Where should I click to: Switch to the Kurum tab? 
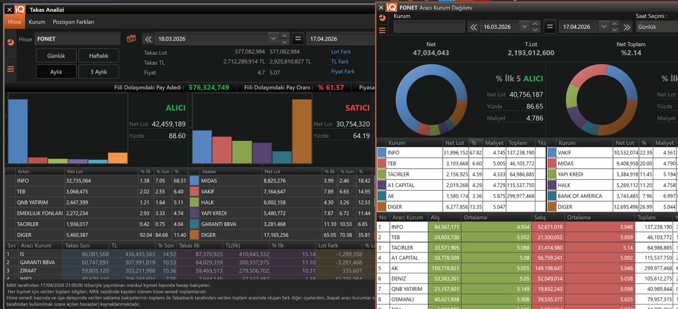tap(37, 22)
